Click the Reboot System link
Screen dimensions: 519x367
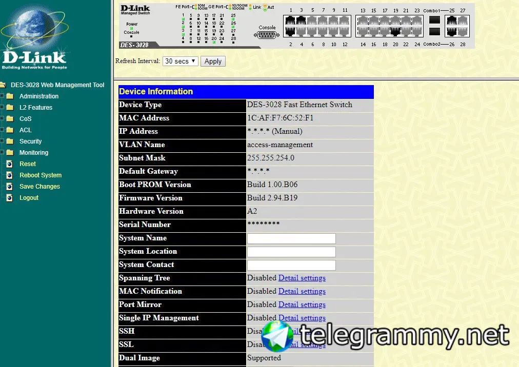coord(41,175)
